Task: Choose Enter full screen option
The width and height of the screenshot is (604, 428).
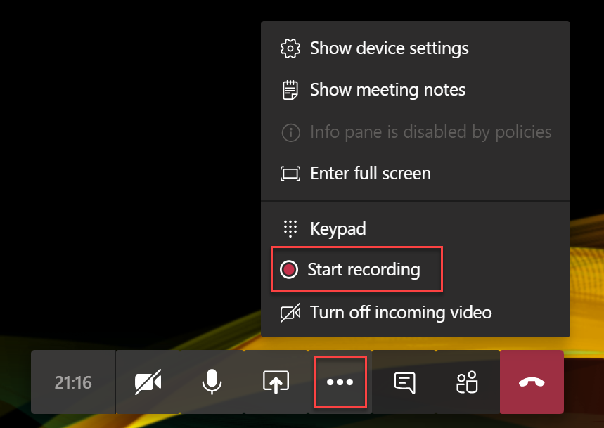Action: click(370, 173)
